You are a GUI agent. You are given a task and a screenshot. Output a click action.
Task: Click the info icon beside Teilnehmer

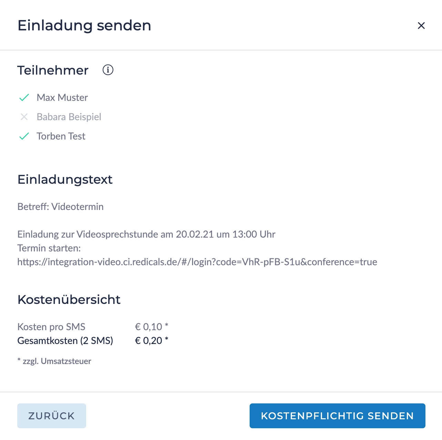(x=108, y=70)
